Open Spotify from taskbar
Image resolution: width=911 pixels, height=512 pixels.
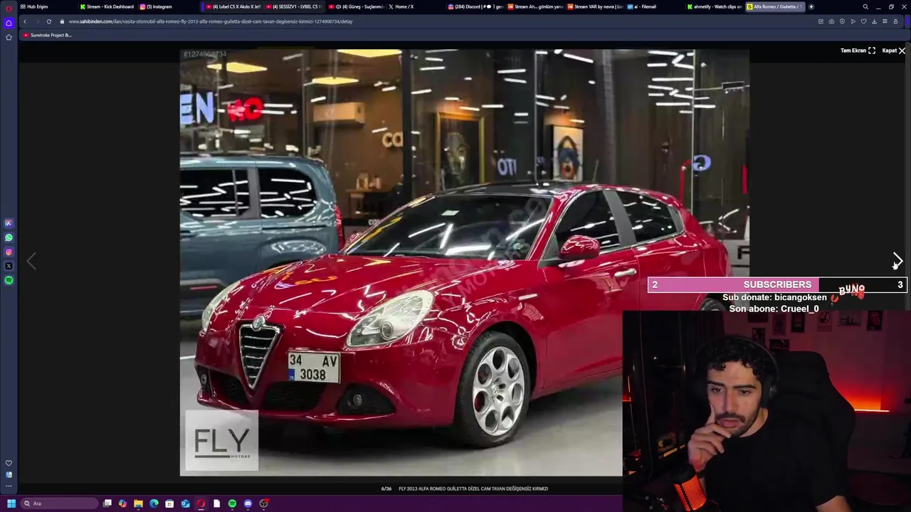pyautogui.click(x=232, y=503)
